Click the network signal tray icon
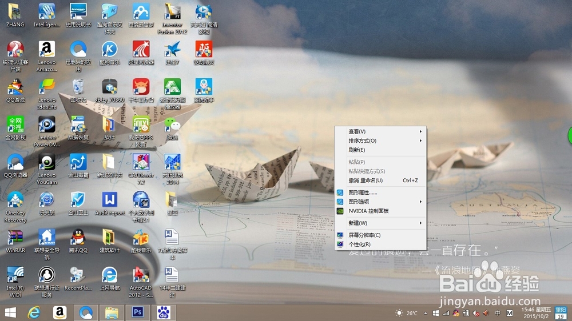 tap(446, 313)
